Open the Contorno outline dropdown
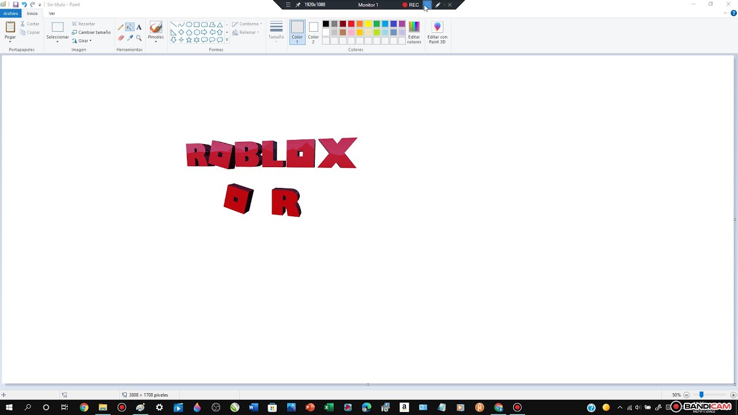The height and width of the screenshot is (415, 738). (247, 24)
